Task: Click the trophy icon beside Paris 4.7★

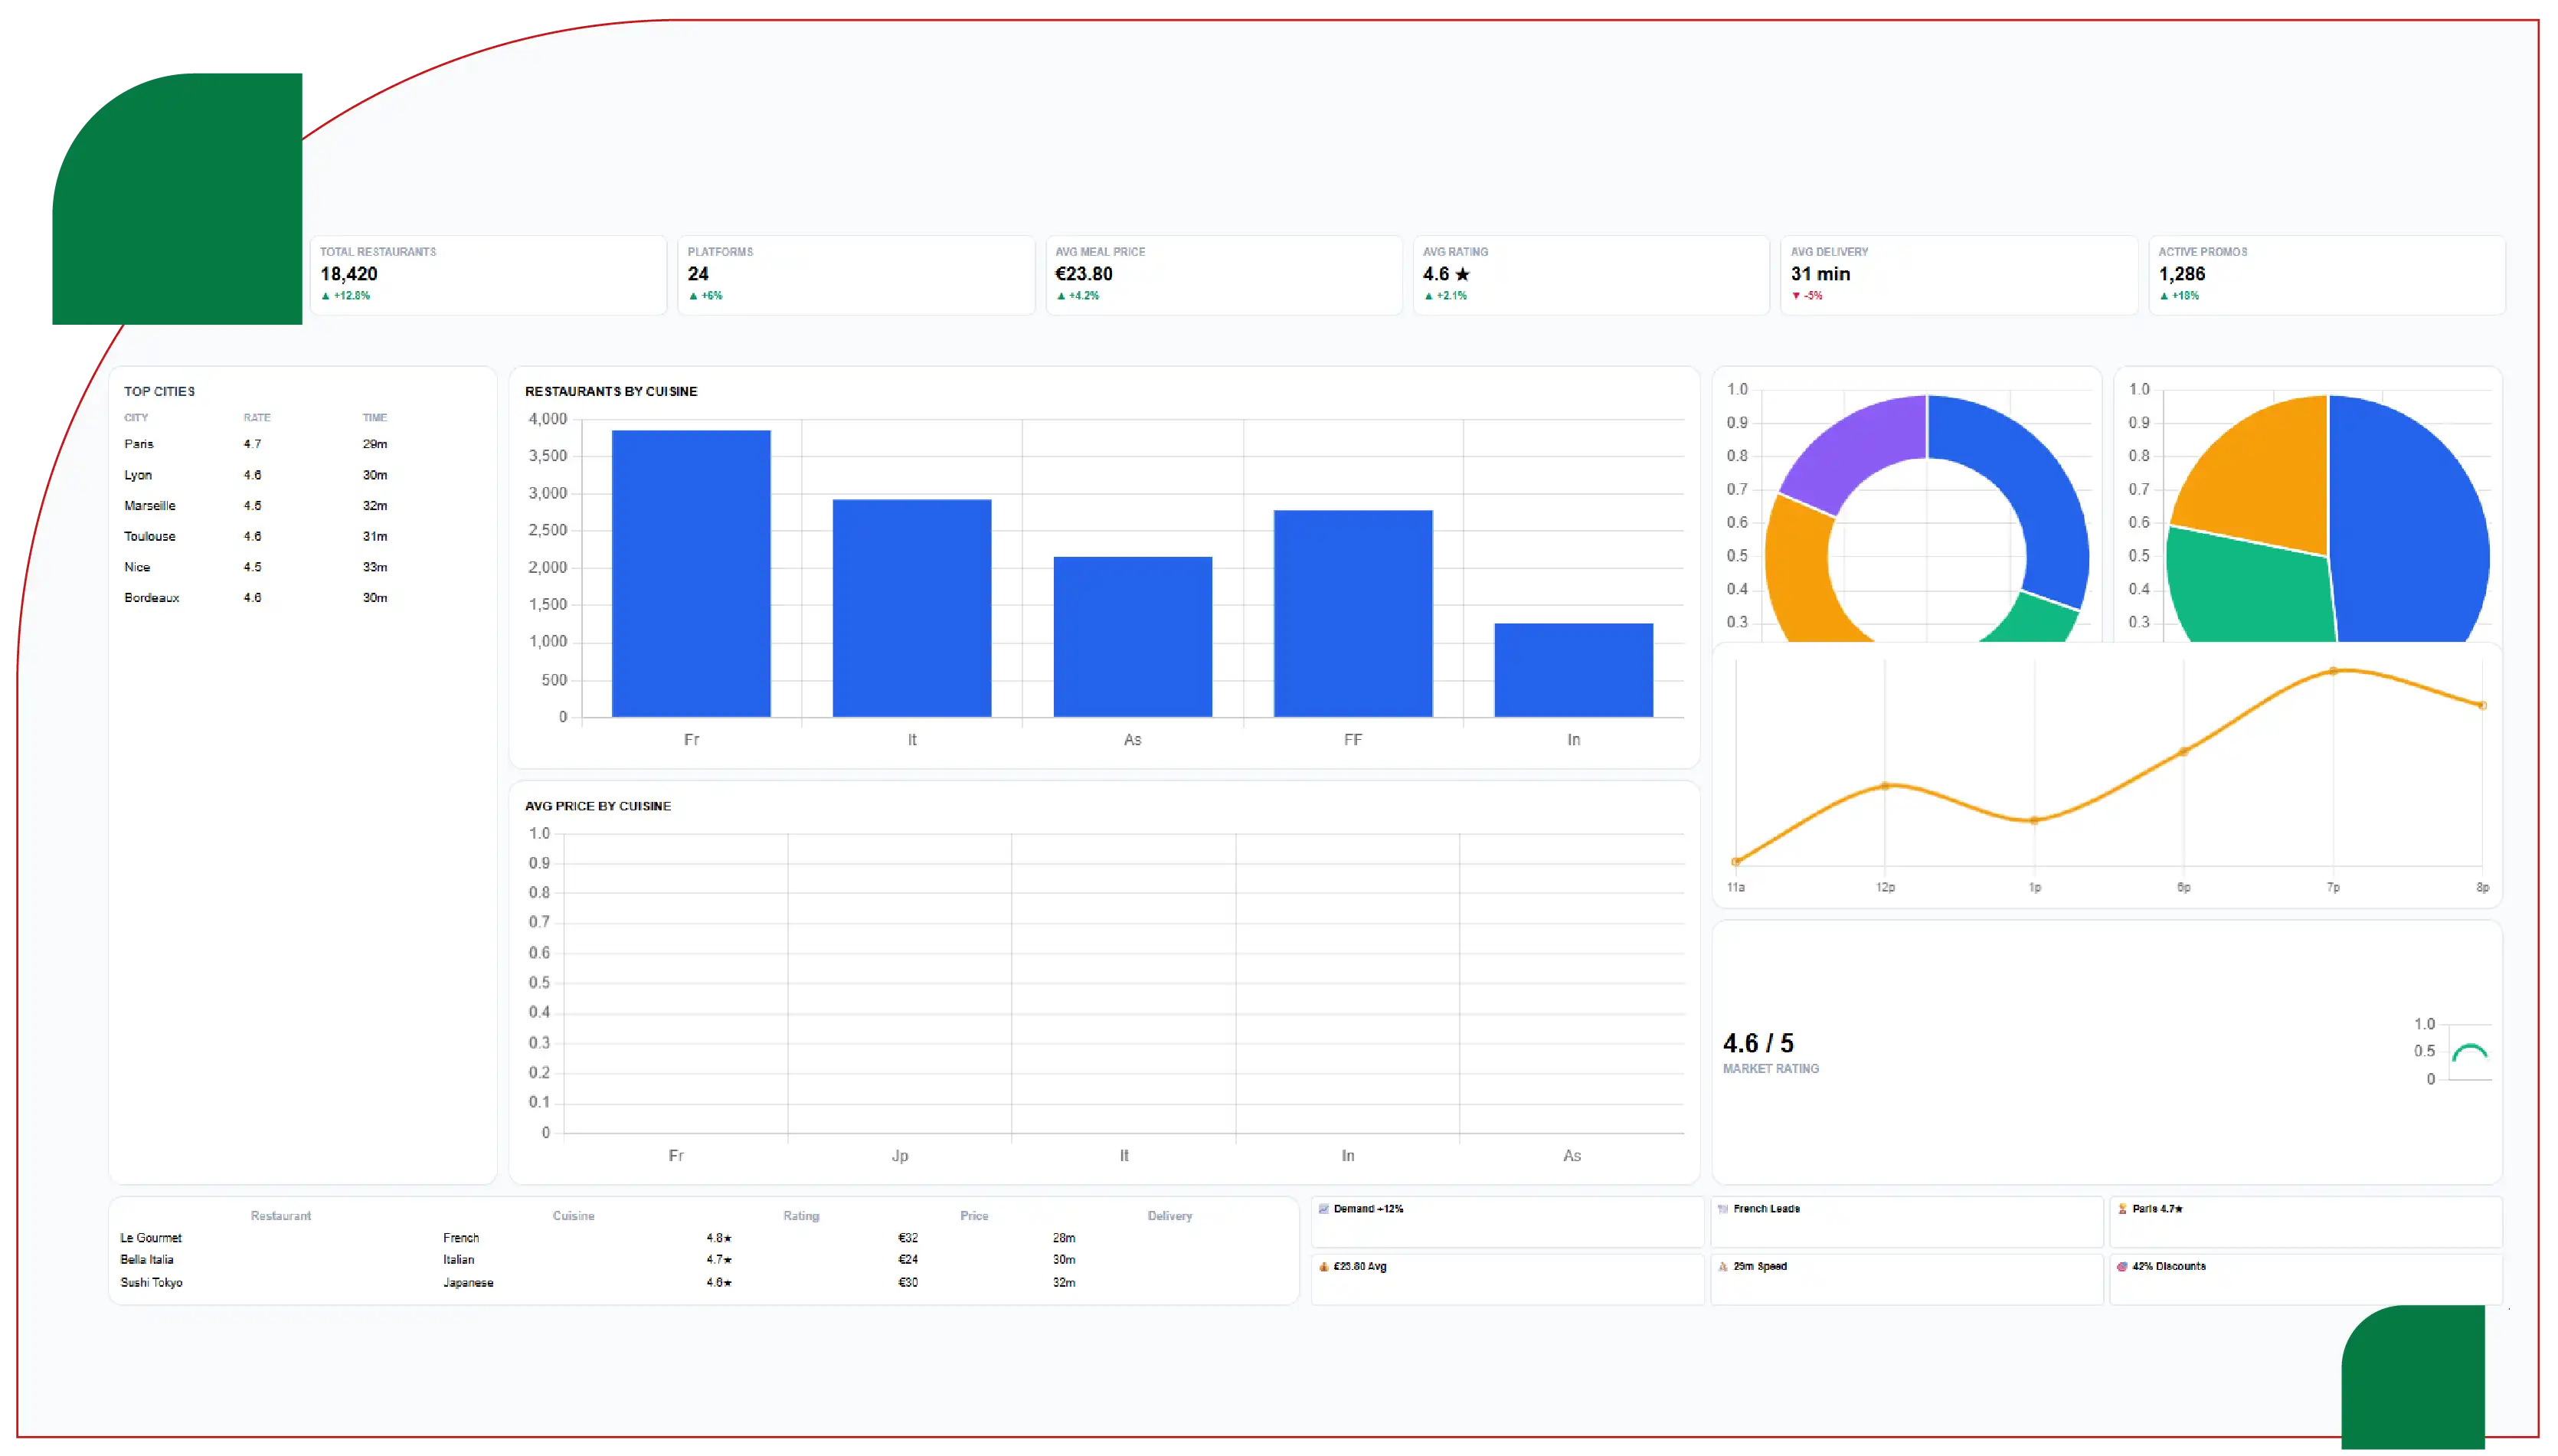Action: [x=2122, y=1209]
